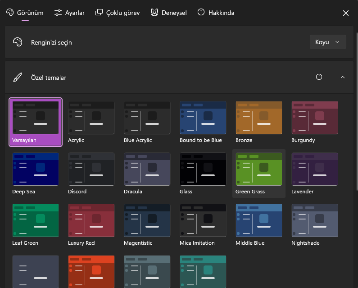Screen dimensions: 358x288
Task: Switch to the Ayarlar tab
Action: click(69, 13)
